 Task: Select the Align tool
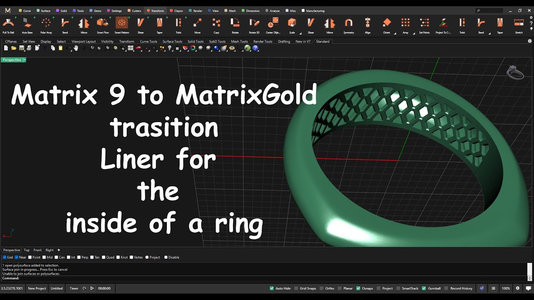pos(368,26)
